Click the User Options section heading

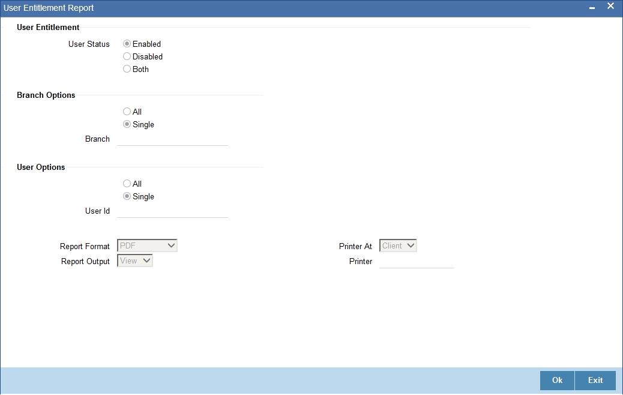(41, 167)
